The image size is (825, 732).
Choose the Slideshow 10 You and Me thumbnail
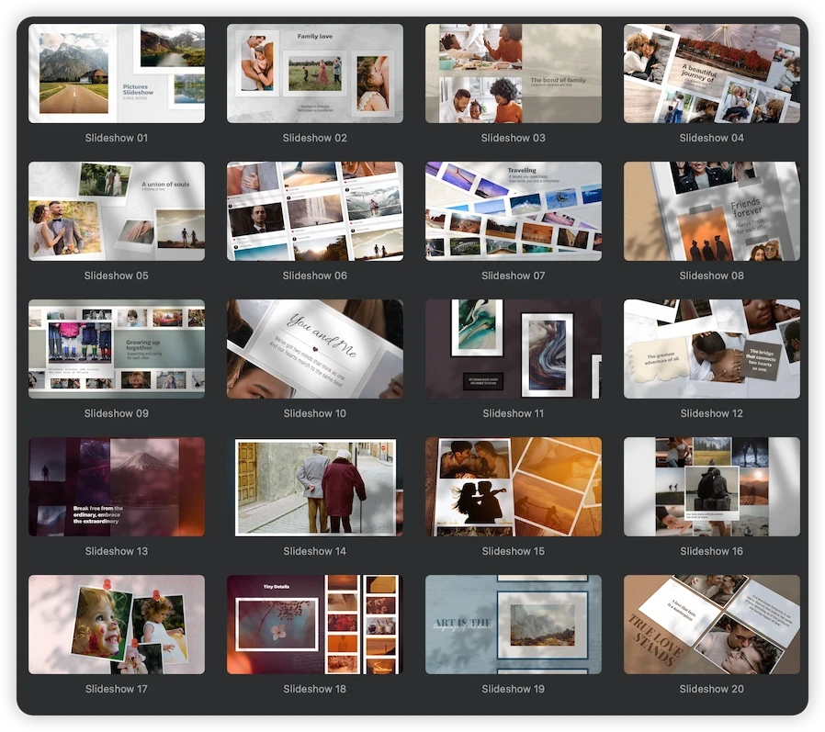pos(315,349)
